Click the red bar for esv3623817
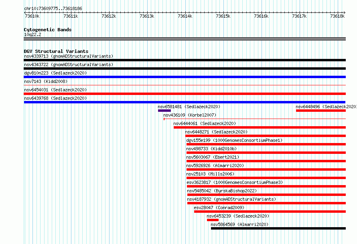Image resolution: width=357 pixels, height=244 pixels. point(266,186)
